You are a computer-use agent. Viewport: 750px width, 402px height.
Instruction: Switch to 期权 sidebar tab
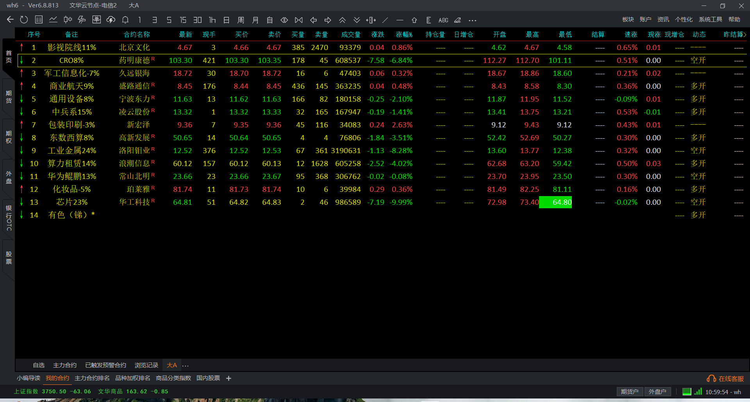(9, 137)
